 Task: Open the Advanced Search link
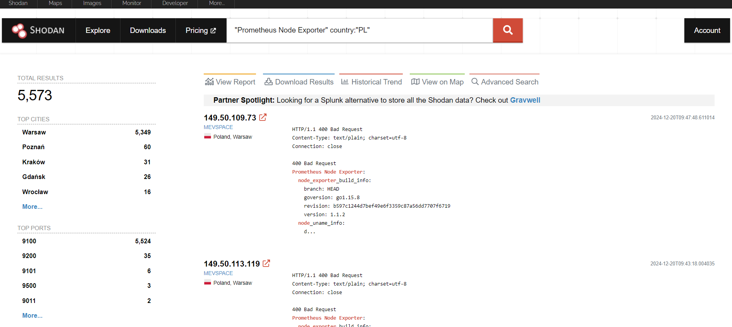coord(505,82)
